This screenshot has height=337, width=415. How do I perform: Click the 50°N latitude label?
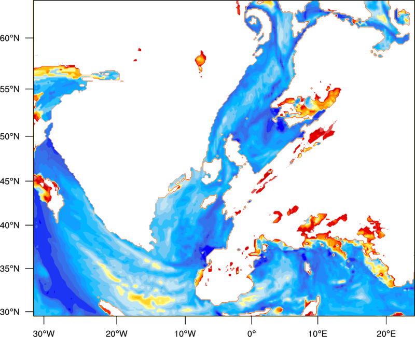[10, 136]
